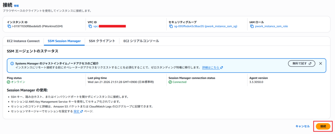Click the copy icon beside the security group
This screenshot has height=134, width=335.
pyautogui.click(x=171, y=26)
